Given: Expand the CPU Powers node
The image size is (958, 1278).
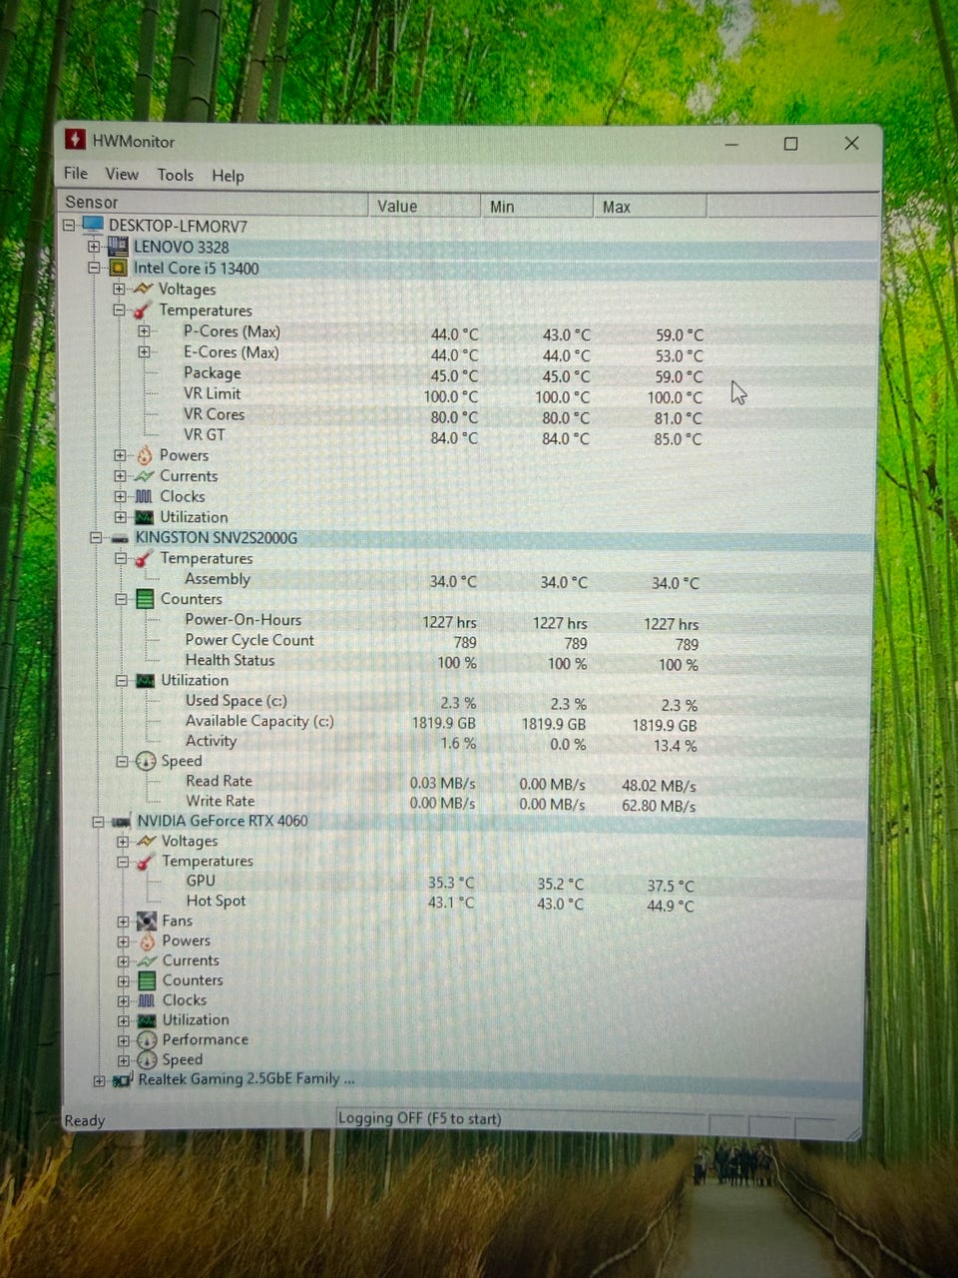Looking at the screenshot, I should coord(120,455).
